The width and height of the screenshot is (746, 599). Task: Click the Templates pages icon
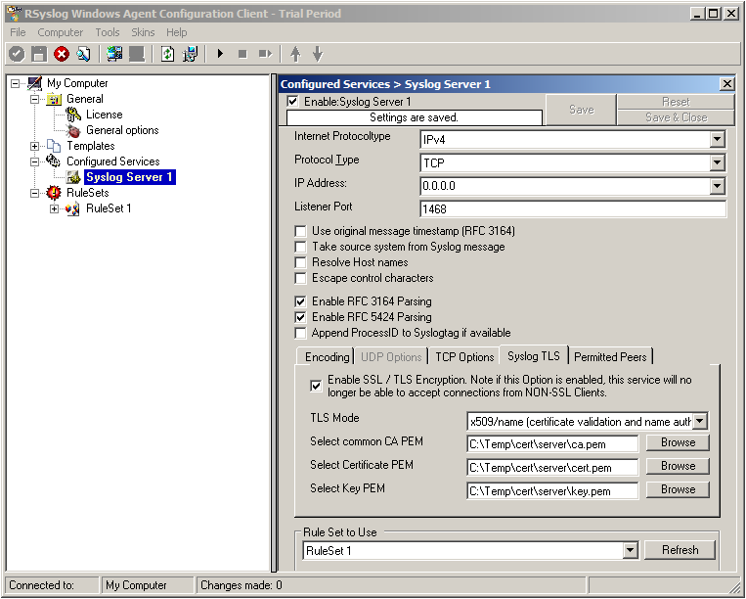click(x=54, y=146)
